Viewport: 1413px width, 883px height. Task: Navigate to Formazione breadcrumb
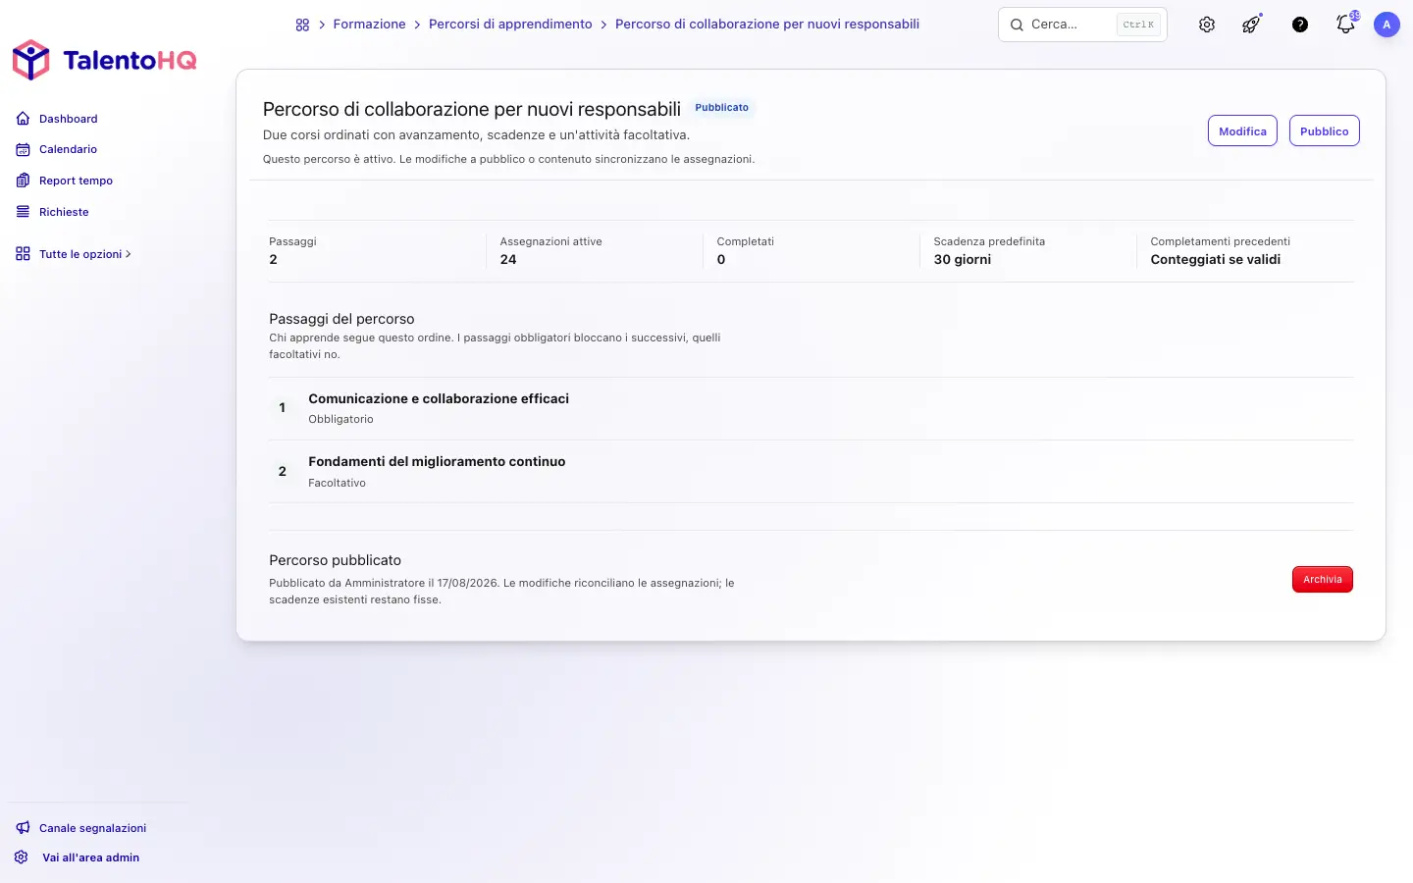369,25
